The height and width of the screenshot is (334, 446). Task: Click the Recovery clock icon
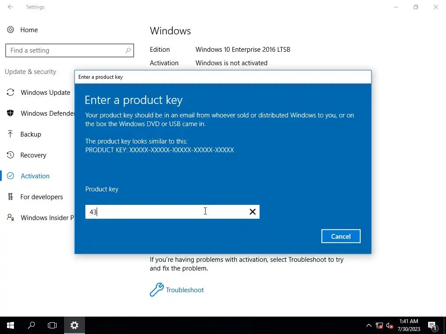(10, 155)
